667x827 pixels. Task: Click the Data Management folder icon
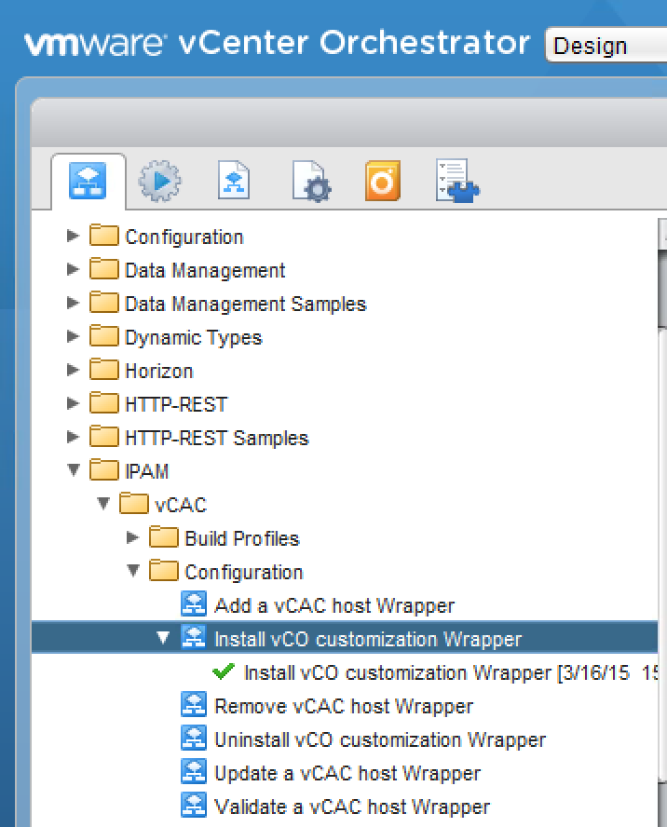tap(104, 269)
